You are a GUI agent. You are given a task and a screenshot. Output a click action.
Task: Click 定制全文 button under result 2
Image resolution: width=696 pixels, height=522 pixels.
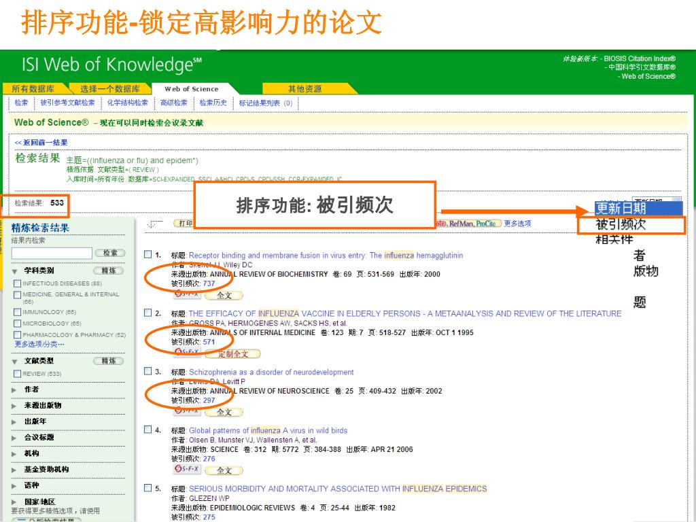232,353
